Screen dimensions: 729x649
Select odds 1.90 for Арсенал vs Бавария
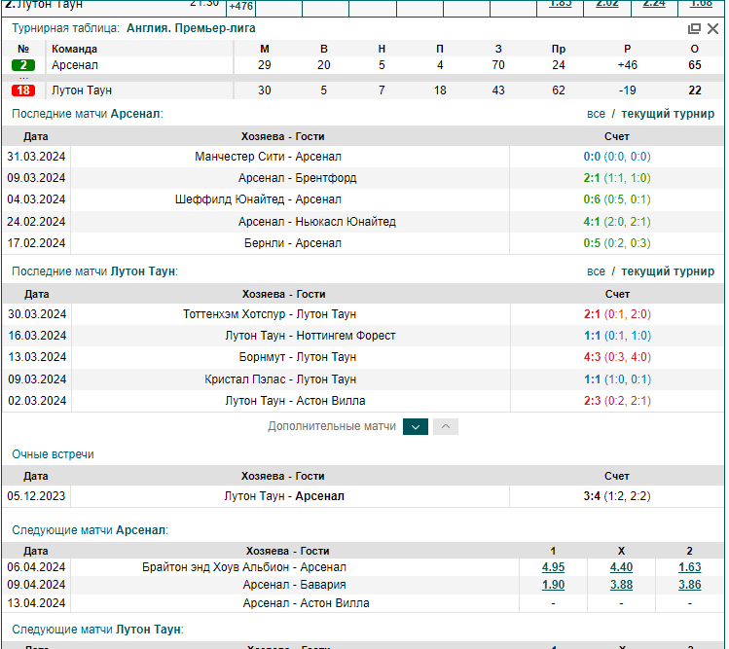pyautogui.click(x=553, y=585)
